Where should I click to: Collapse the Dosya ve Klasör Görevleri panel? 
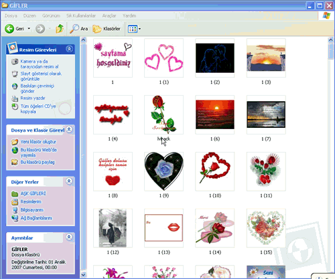click(x=69, y=129)
